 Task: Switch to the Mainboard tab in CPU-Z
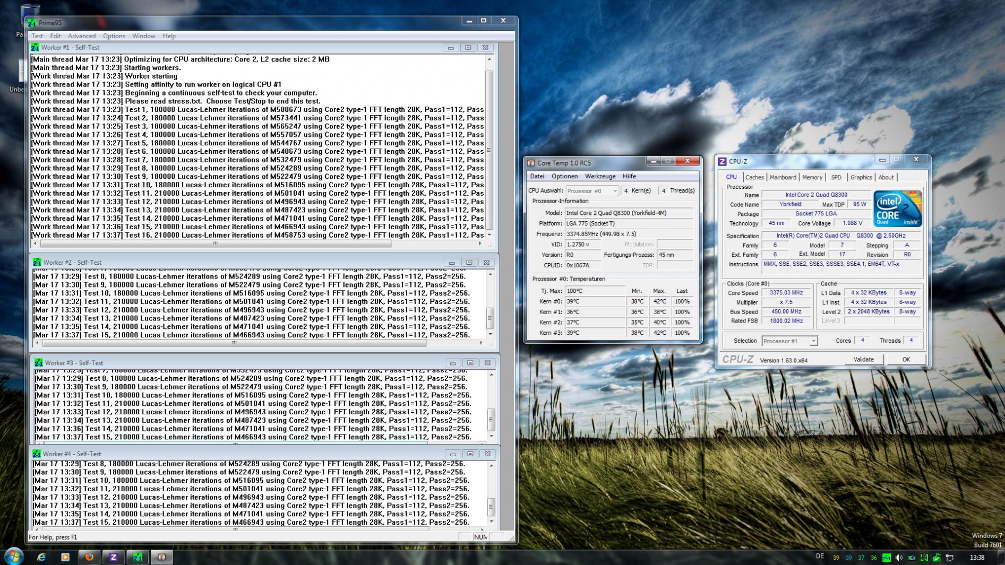point(783,177)
